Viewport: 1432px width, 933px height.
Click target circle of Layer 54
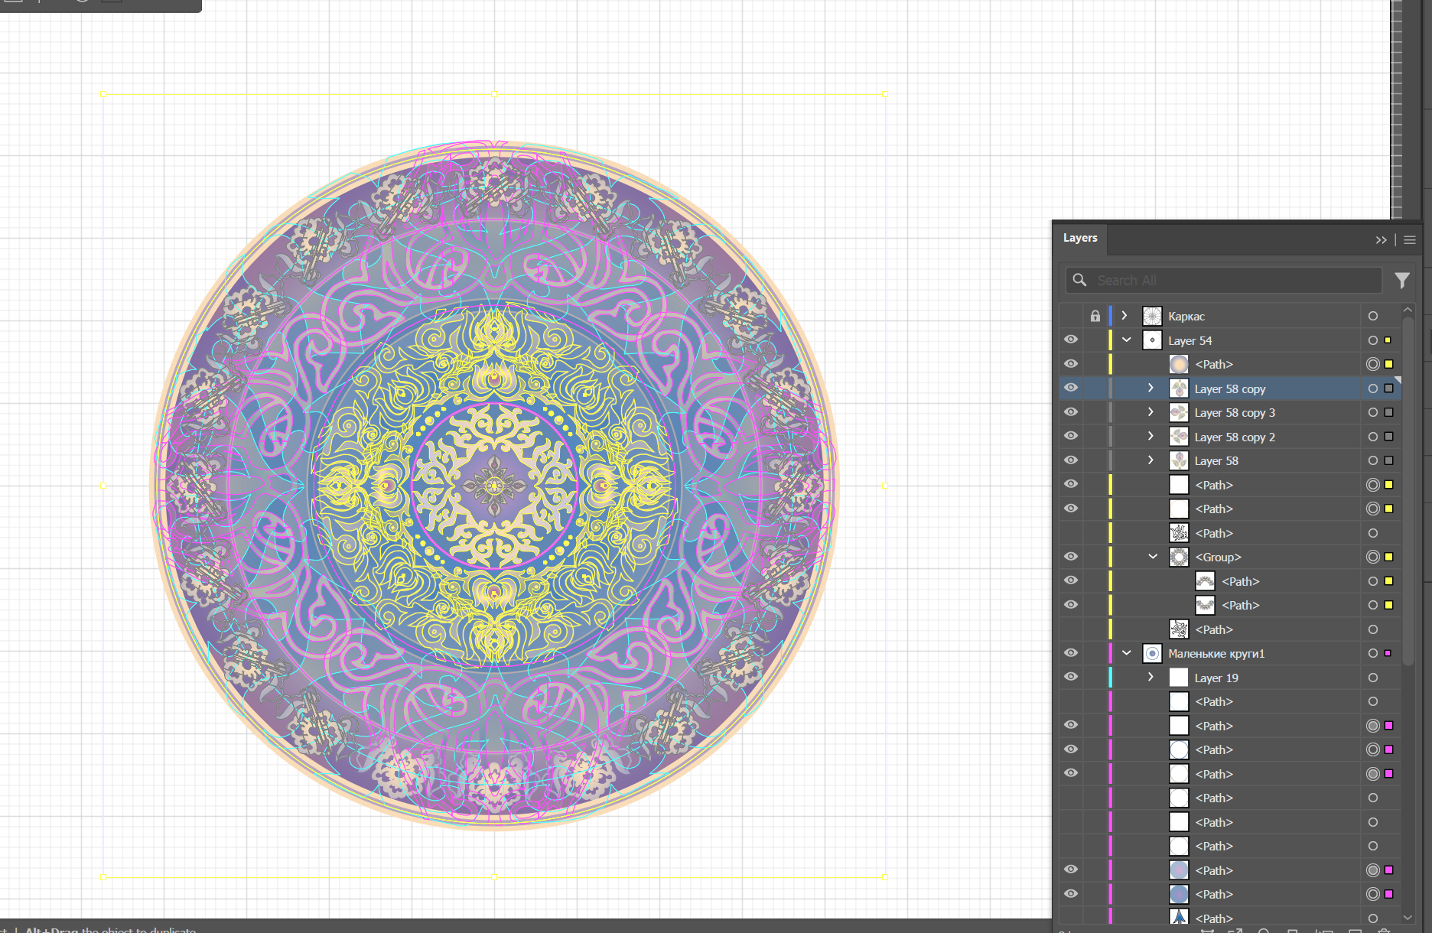pos(1373,340)
